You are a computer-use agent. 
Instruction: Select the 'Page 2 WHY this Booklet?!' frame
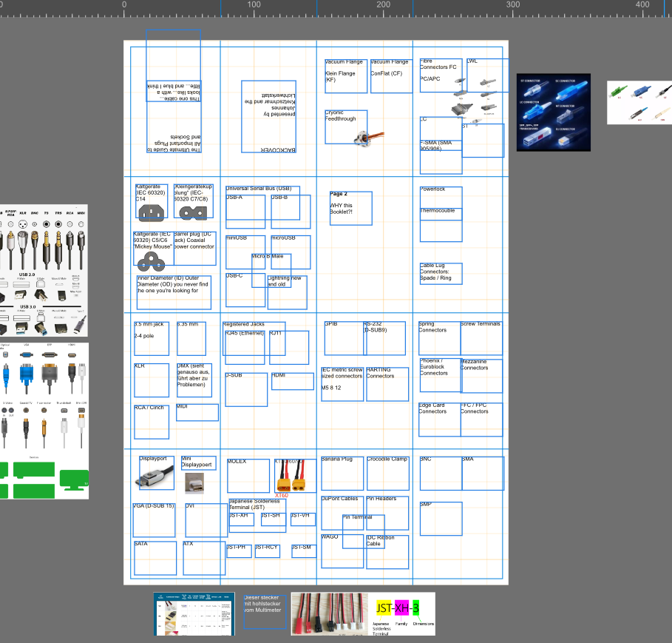tap(351, 209)
